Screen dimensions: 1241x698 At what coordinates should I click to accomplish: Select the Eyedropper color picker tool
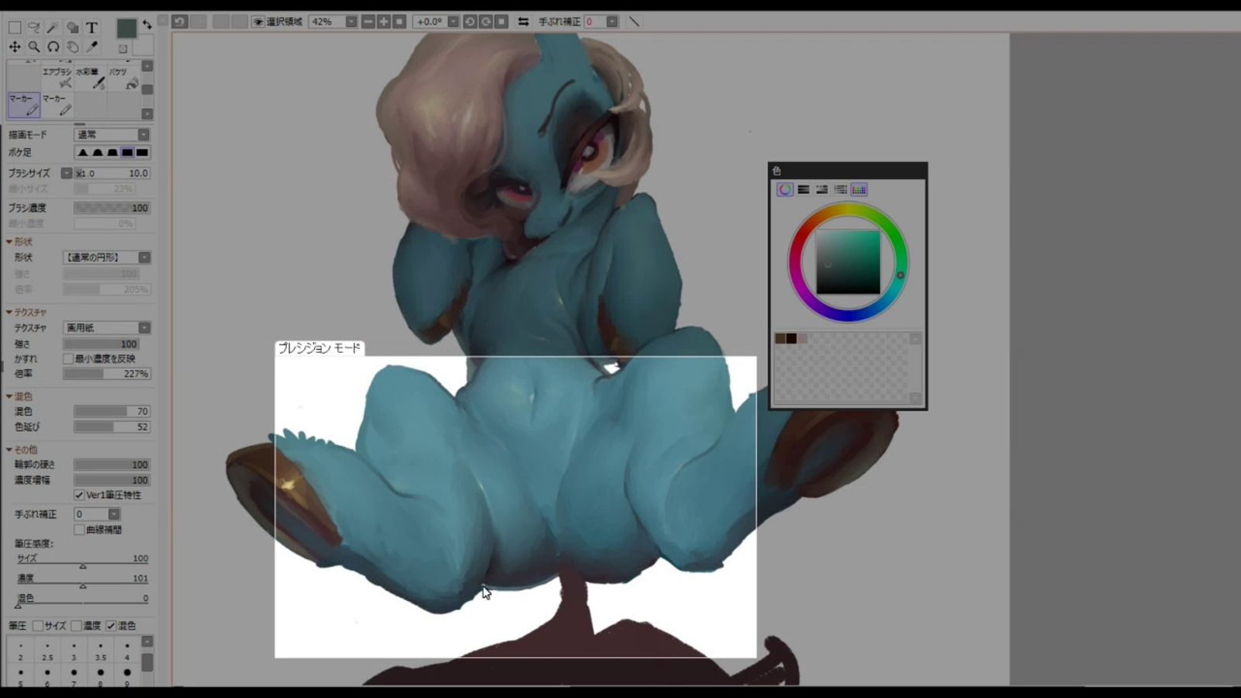(92, 47)
